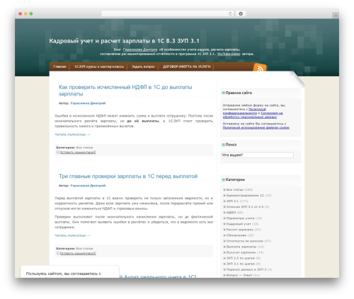354x299 pixels.
Task: Click comment bubble icon under Три главные проверки article
Action: 58,253
